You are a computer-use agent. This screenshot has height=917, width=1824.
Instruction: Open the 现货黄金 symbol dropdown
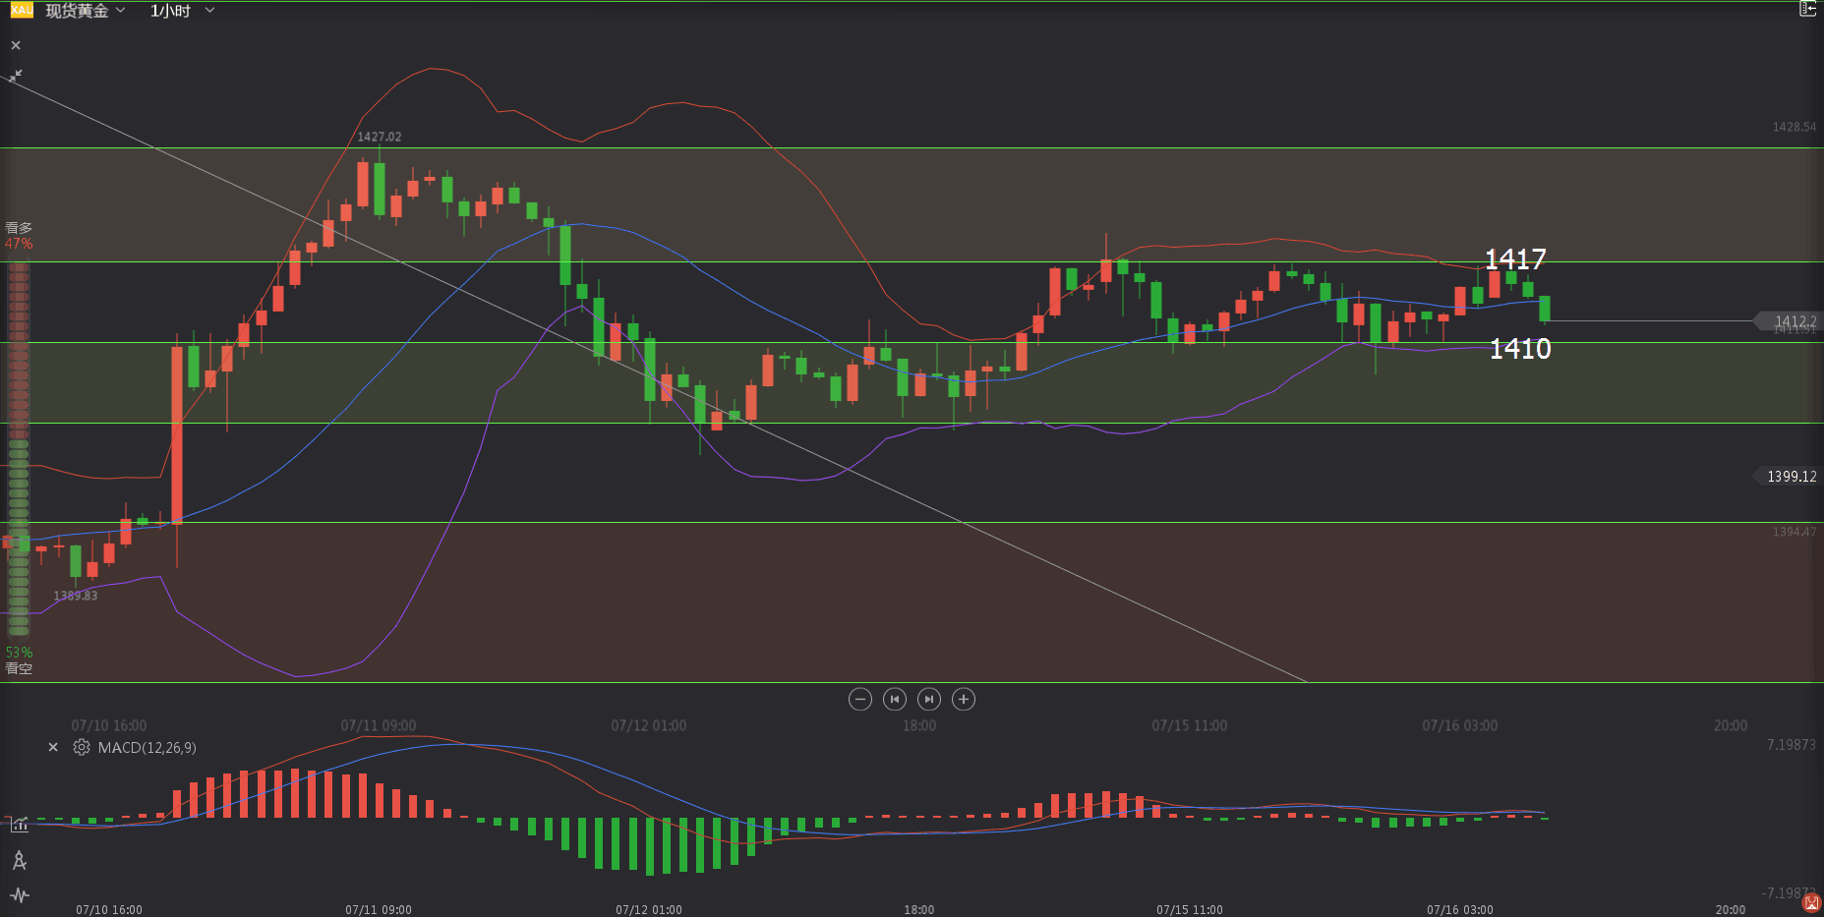click(x=86, y=11)
